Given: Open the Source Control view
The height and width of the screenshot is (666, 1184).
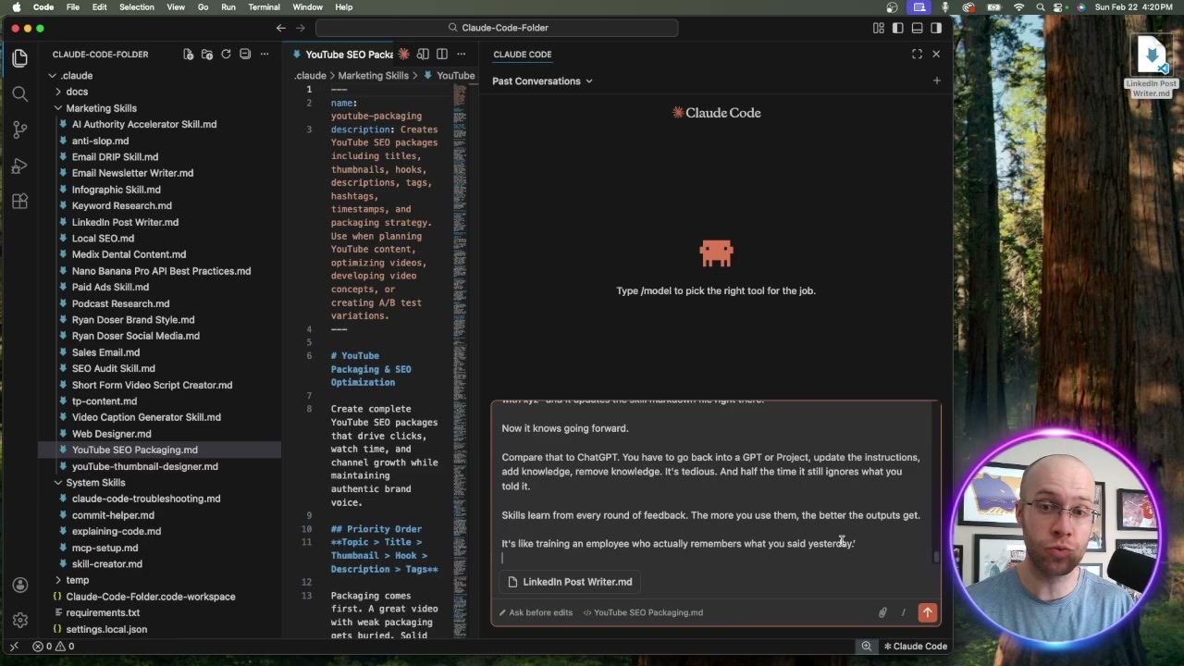Looking at the screenshot, I should coord(19,129).
